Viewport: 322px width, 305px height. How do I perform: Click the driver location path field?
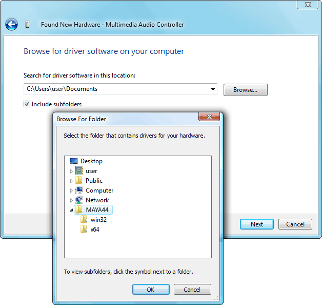pyautogui.click(x=120, y=89)
